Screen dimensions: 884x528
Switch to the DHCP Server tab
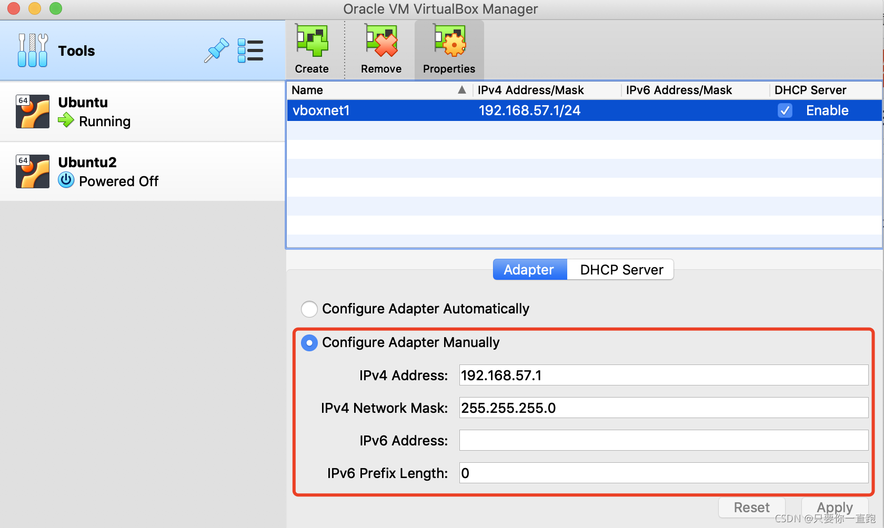pyautogui.click(x=621, y=269)
